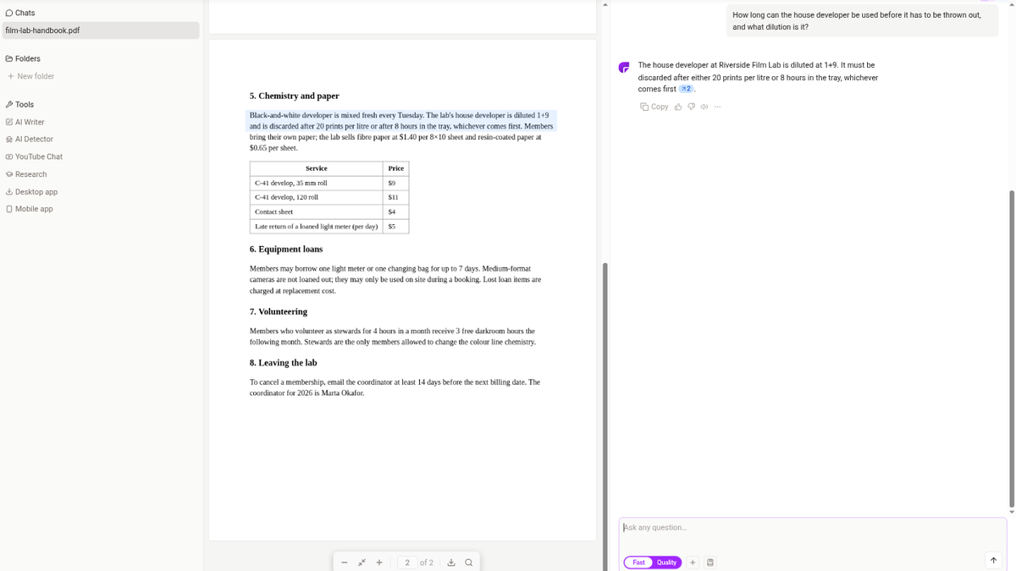Click the page number field

pos(407,563)
